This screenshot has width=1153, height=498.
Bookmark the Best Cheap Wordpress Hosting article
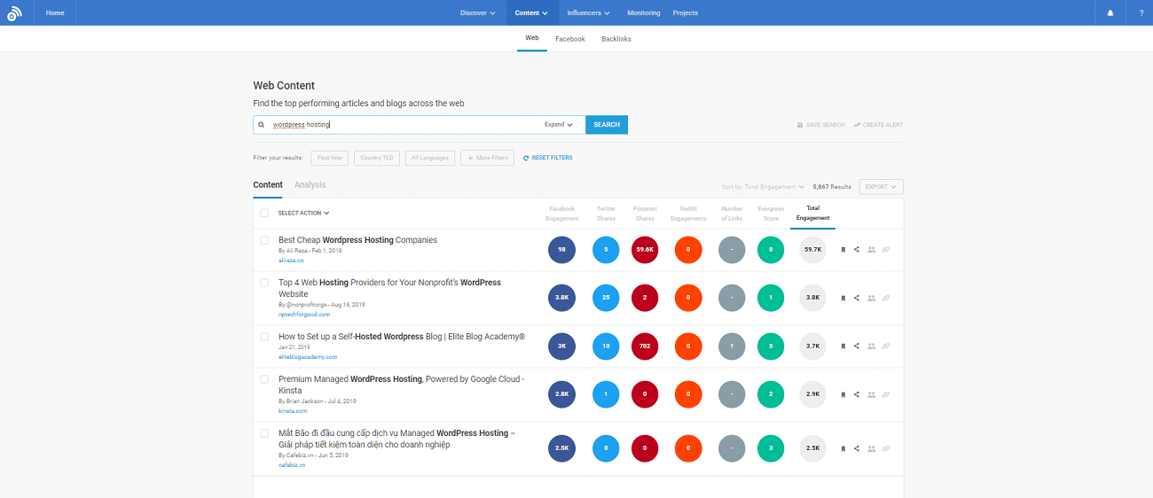tap(843, 250)
